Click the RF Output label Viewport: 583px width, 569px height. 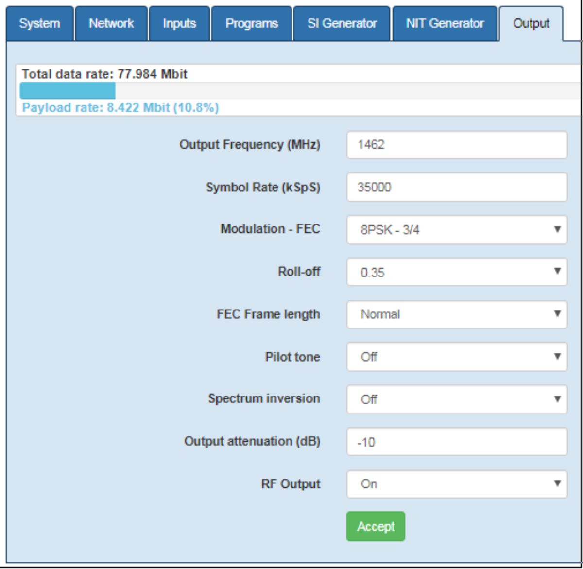click(291, 484)
